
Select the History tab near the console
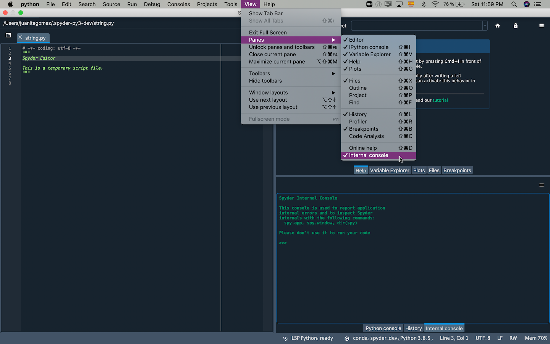tap(414, 328)
